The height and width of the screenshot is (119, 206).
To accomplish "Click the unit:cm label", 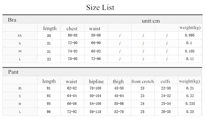I will pos(151,21).
